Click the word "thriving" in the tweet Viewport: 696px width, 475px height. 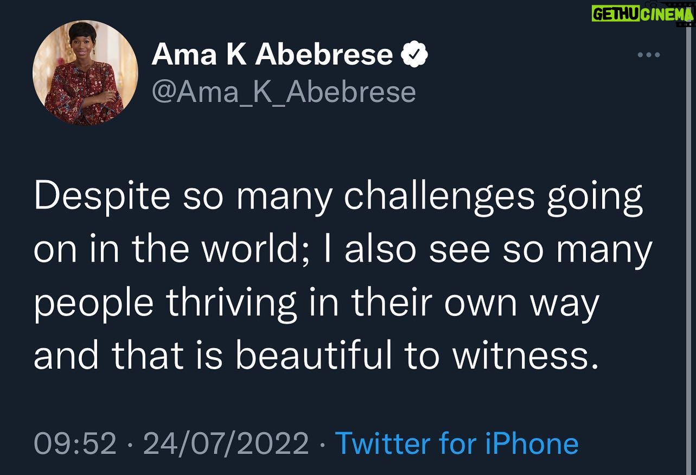(x=231, y=303)
